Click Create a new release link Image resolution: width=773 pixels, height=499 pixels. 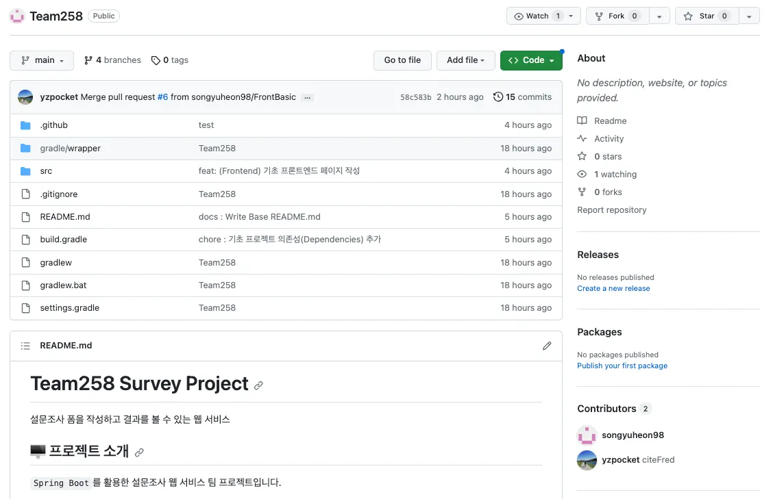pos(613,288)
